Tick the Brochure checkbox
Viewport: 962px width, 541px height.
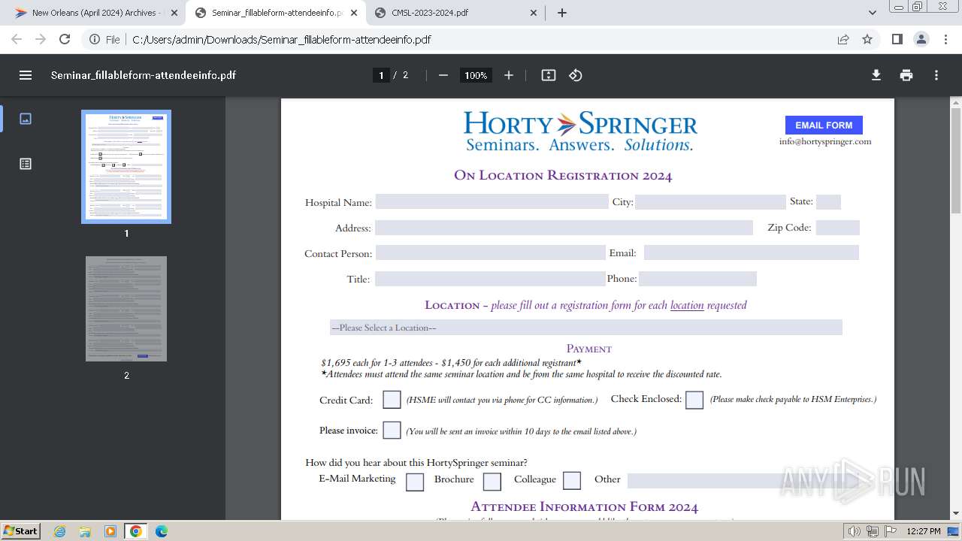pyautogui.click(x=492, y=481)
